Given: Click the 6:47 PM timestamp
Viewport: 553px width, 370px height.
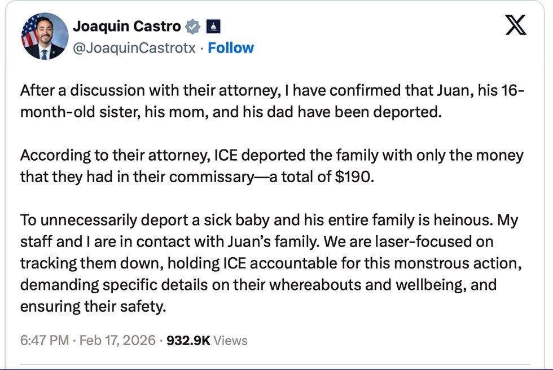Looking at the screenshot, I should pos(44,340).
